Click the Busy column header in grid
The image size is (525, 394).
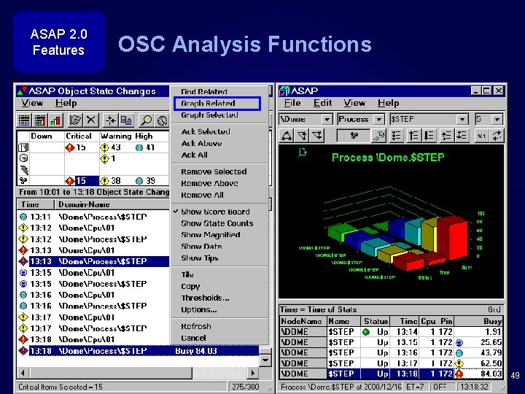(x=478, y=321)
